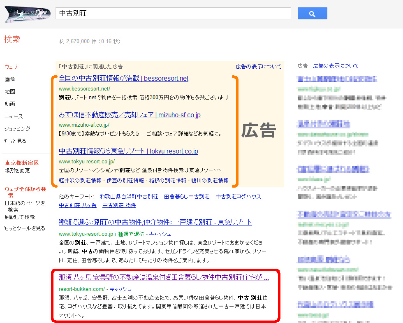Click related keyword 和歌山県白浜町中古別荘
Screen dimensions: 403x323
pos(129,197)
